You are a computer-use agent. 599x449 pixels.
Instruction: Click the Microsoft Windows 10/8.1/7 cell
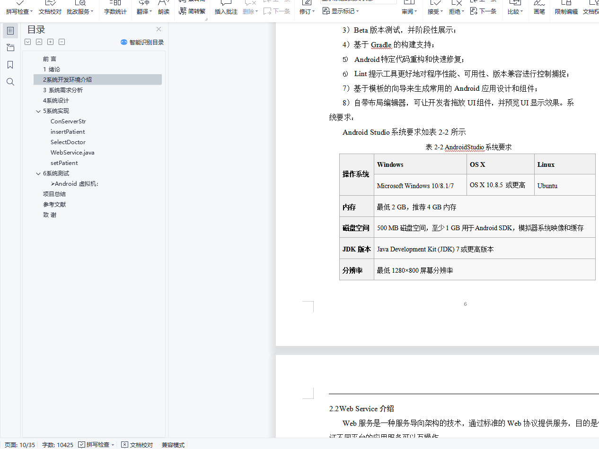420,185
